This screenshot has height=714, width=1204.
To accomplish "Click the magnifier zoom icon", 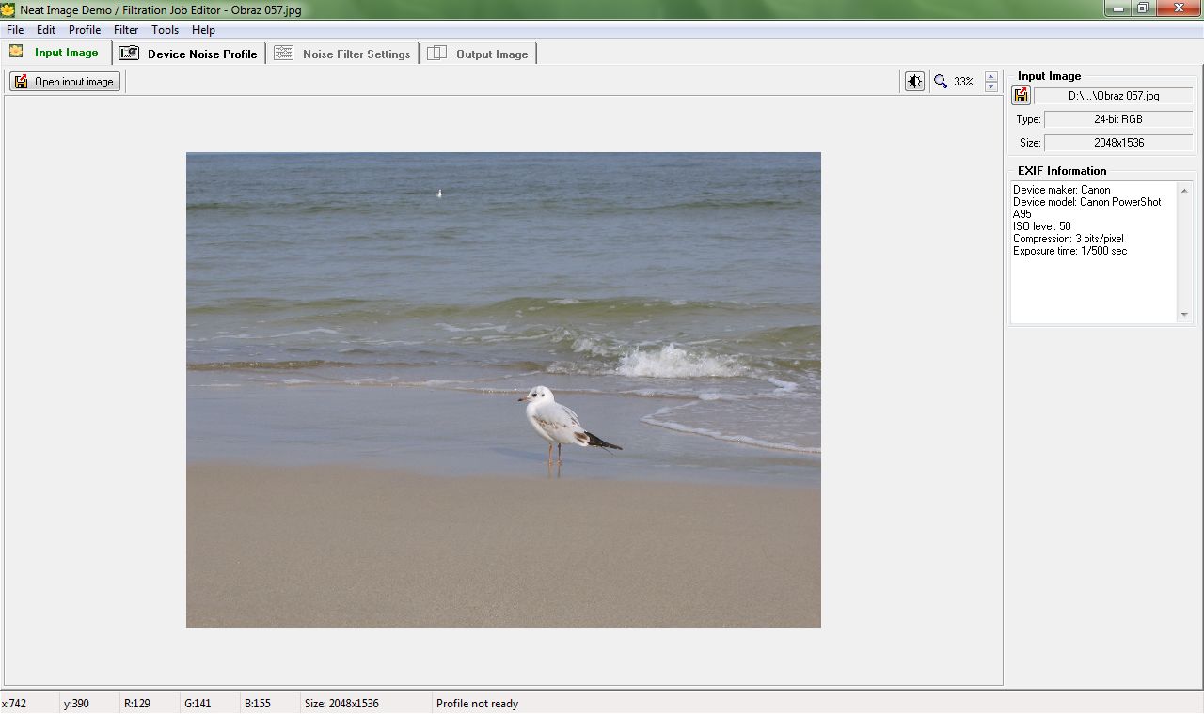I will [x=940, y=82].
